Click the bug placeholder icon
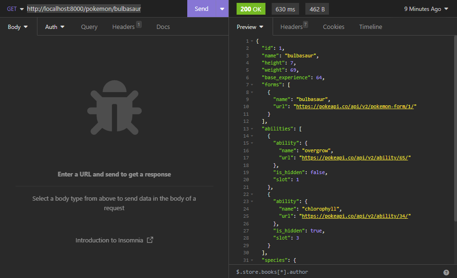457x278 pixels. point(115,108)
